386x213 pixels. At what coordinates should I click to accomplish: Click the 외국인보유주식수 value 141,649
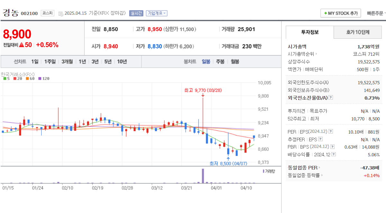coord(372,90)
